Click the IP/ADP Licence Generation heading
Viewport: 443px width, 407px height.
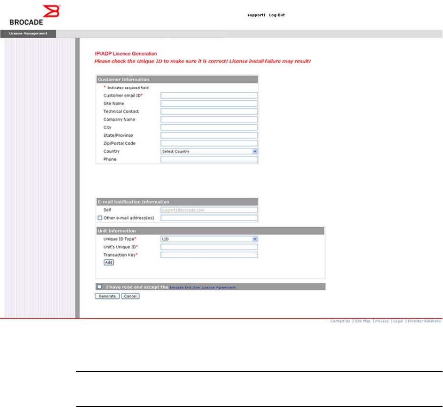[x=126, y=54]
